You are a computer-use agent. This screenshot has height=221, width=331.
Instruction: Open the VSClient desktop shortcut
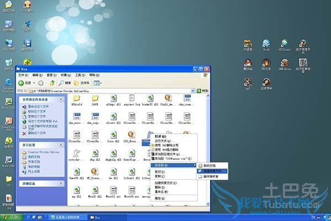click(x=284, y=45)
